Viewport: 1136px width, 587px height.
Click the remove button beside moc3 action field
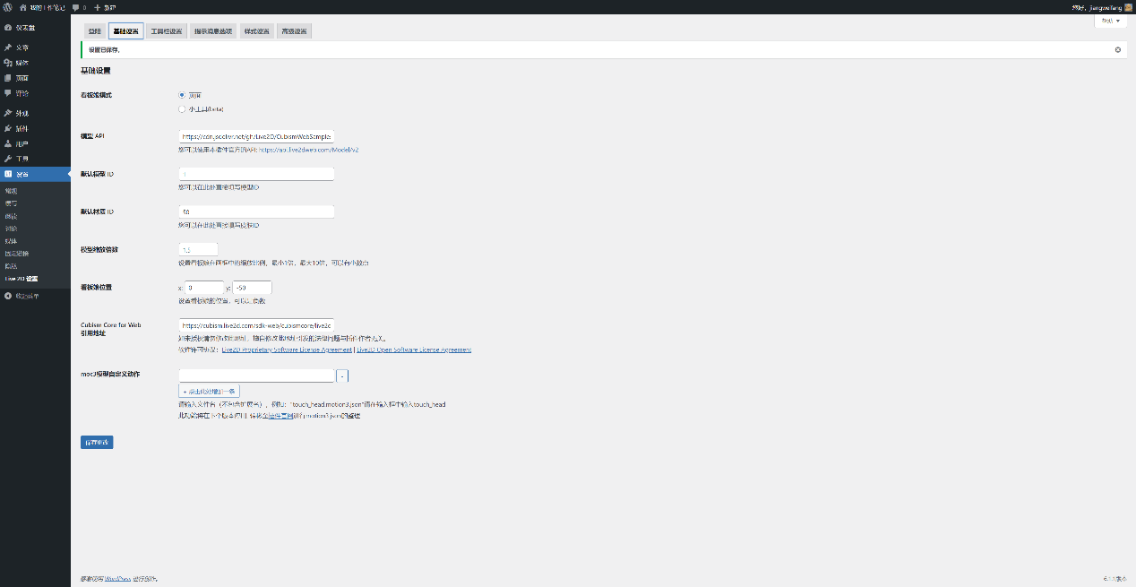point(343,376)
